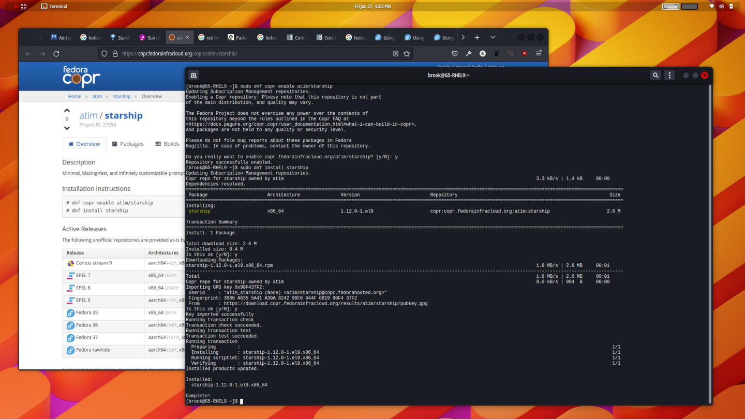This screenshot has height=419, width=745.
Task: Open the white circular B extension icon
Action: coord(483,53)
